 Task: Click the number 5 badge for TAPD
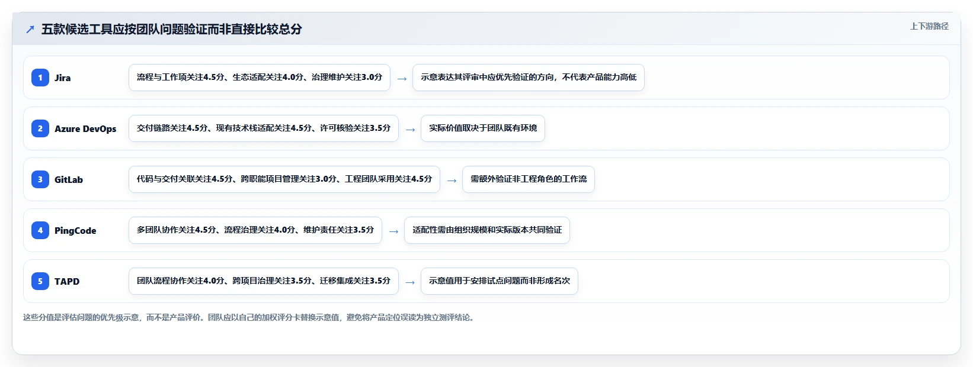[x=40, y=281]
